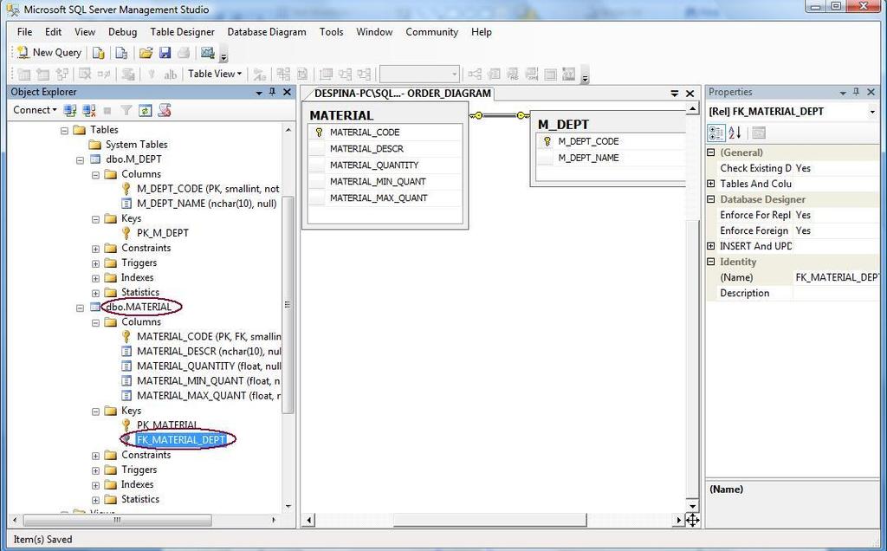887x551 pixels.
Task: Click the Disconnect server icon
Action: [89, 110]
